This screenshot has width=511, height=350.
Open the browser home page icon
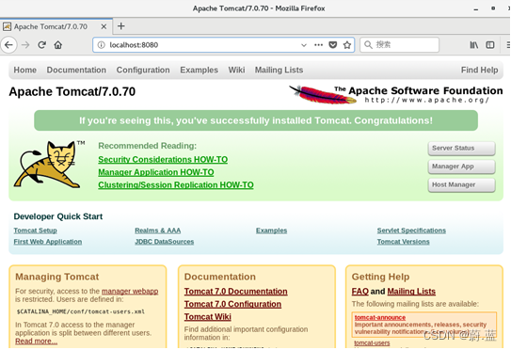click(58, 44)
